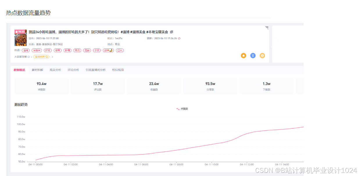The height and width of the screenshot is (176, 358).
Task: Select the 淄博 hot word tag
Action: point(26,50)
